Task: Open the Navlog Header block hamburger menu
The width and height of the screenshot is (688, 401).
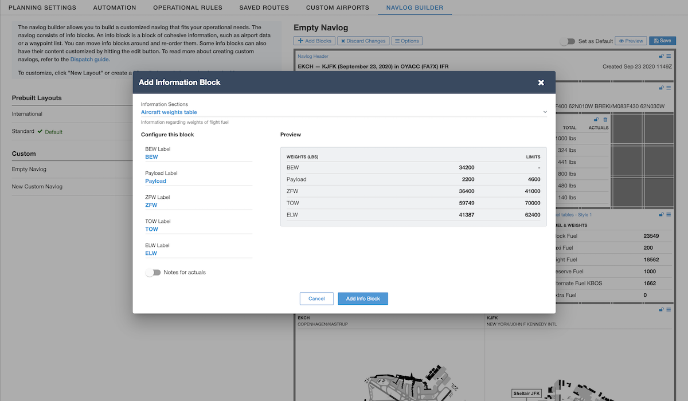Action: tap(669, 56)
